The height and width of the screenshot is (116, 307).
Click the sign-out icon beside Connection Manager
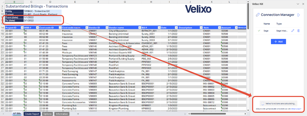pyautogui.click(x=299, y=15)
